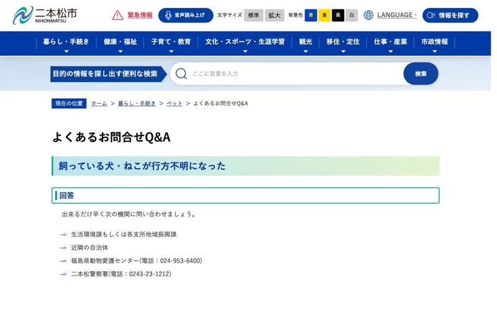Click arrow bullet beside 福島県動物愛護センター
This screenshot has height=311, width=497.
63,261
